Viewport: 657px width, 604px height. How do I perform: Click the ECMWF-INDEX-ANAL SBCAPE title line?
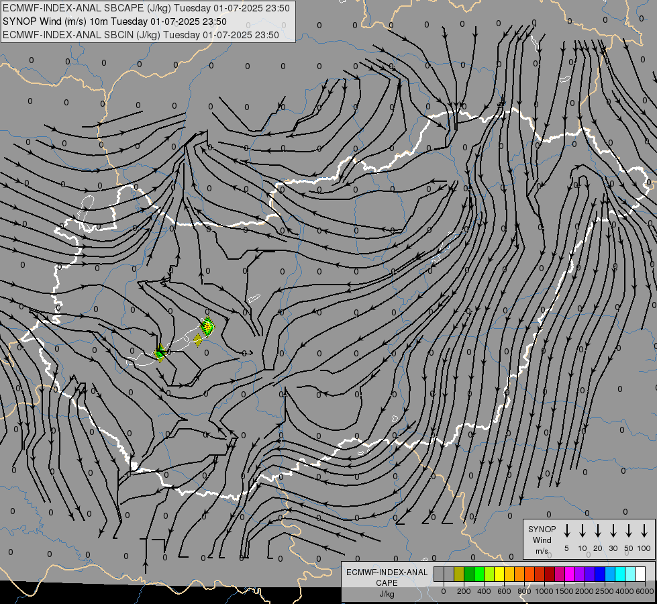pyautogui.click(x=146, y=8)
